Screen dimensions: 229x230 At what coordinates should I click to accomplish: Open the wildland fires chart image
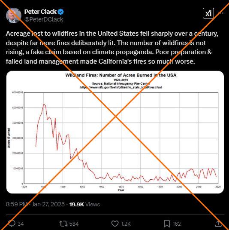(x=115, y=132)
